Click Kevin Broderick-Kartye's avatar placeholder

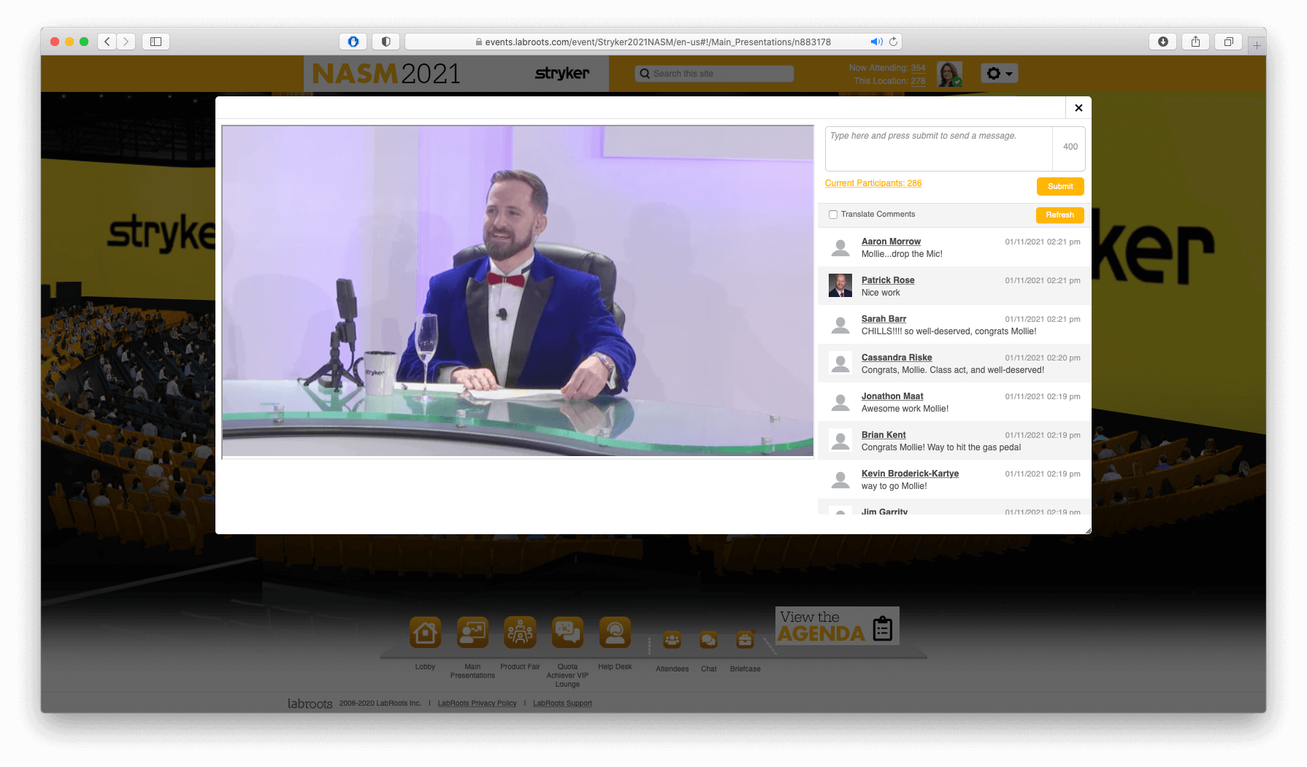(840, 479)
